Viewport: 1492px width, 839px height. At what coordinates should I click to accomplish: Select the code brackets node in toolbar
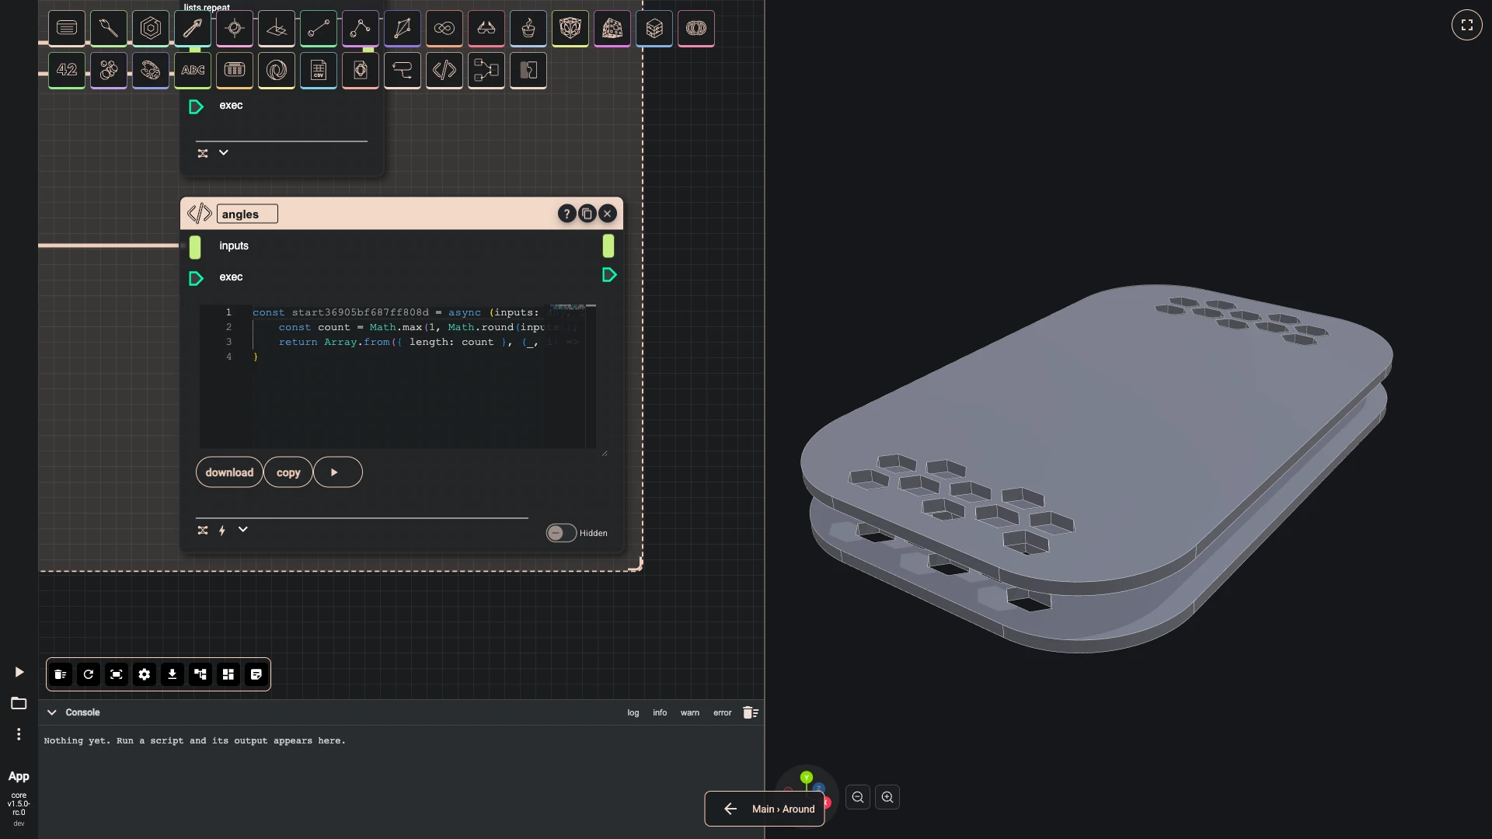tap(444, 70)
